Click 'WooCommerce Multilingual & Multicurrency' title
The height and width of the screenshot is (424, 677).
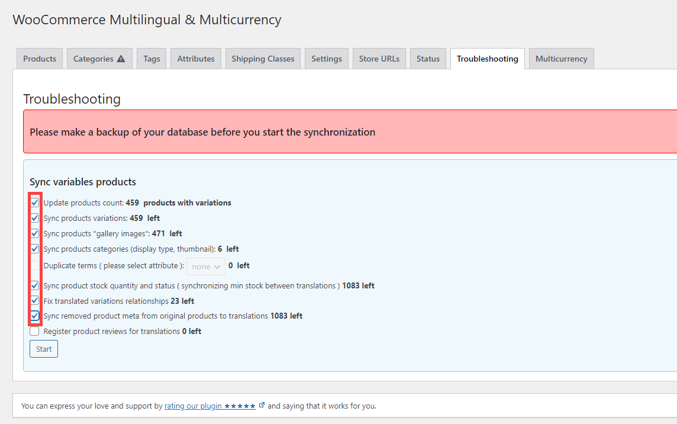[147, 20]
